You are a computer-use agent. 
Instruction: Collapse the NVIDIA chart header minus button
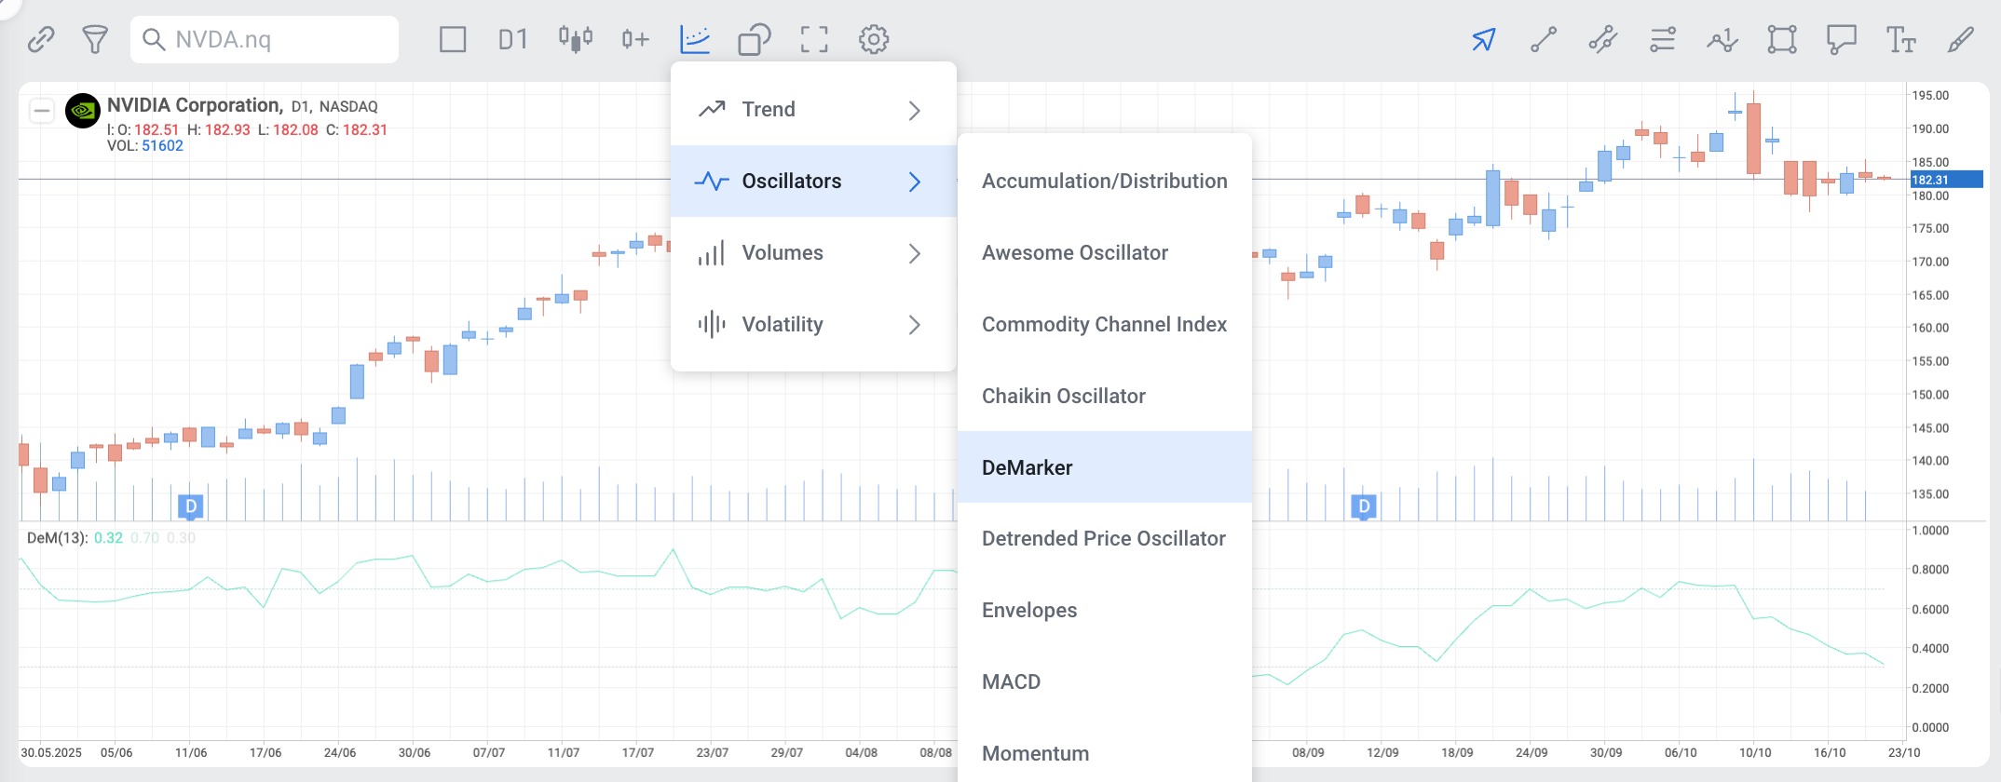click(42, 111)
